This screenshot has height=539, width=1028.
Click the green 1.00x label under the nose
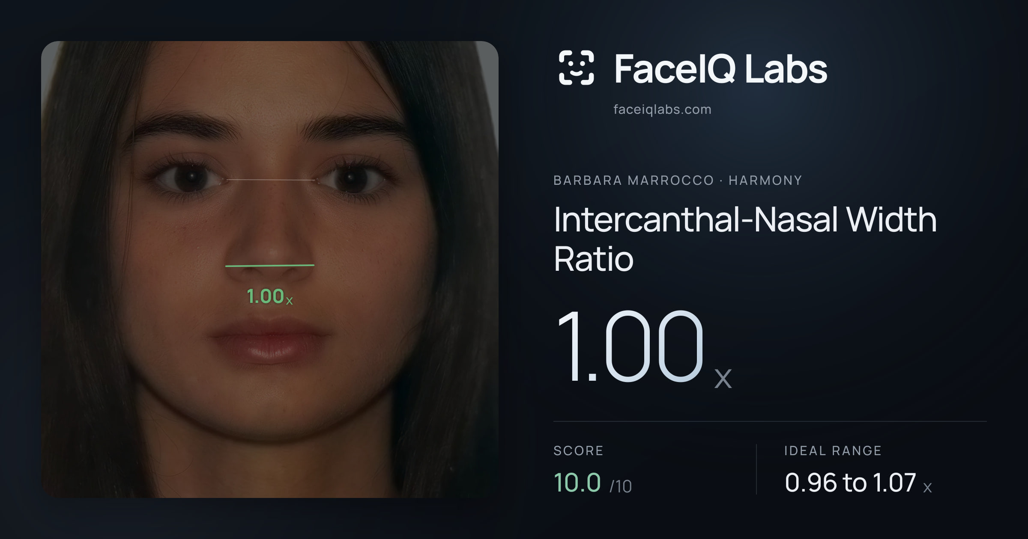270,296
